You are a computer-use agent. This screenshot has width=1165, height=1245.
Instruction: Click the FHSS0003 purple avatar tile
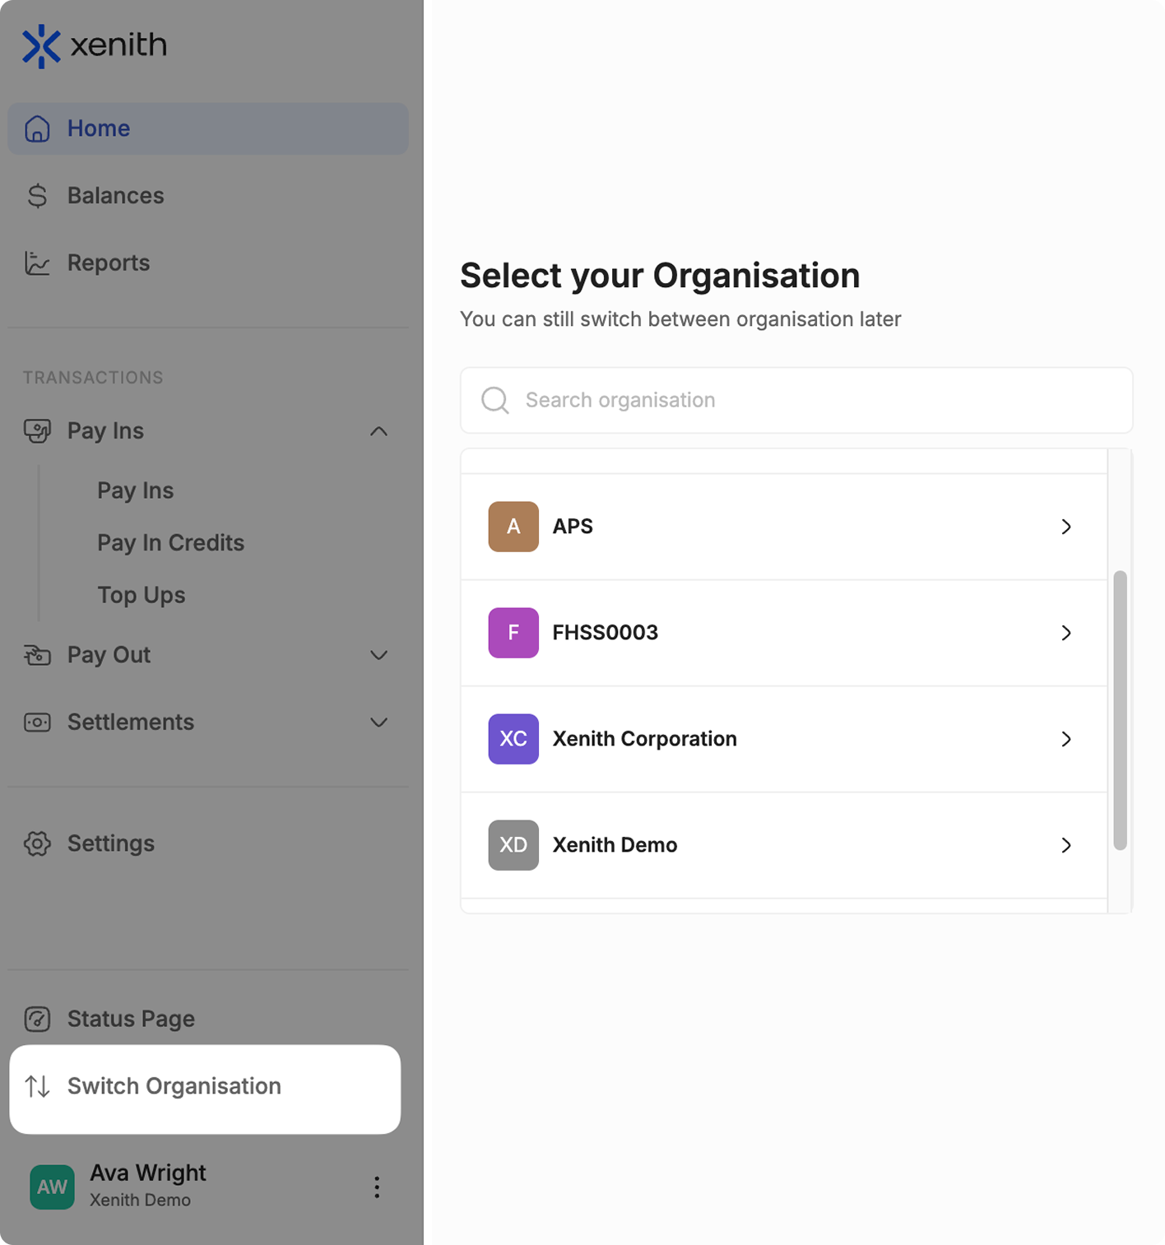(513, 633)
